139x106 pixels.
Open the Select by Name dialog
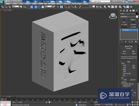pyautogui.click(x=24, y=7)
